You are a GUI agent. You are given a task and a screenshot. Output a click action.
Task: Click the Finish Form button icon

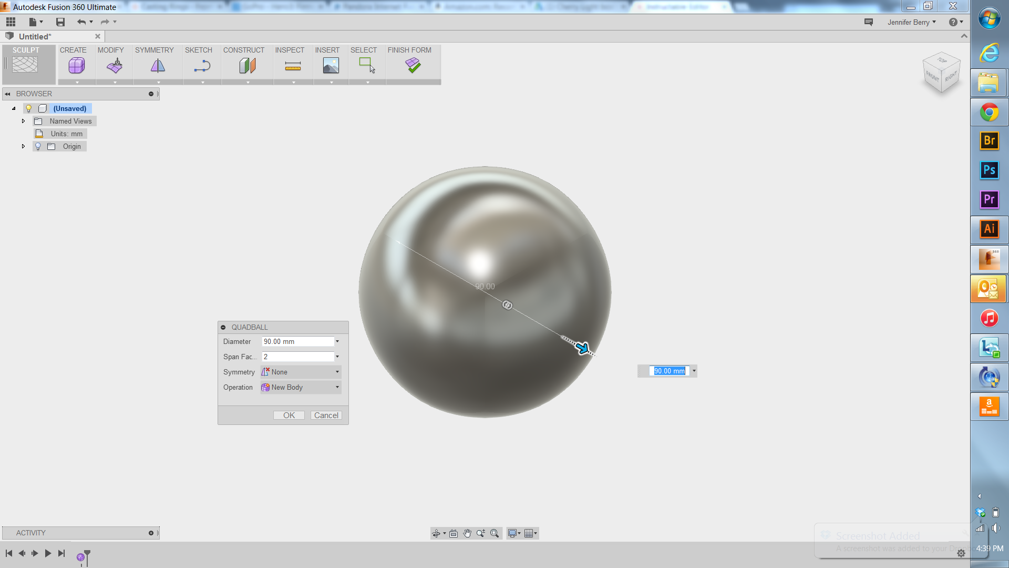[x=413, y=65]
